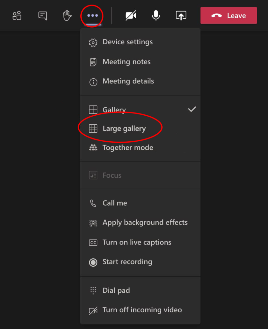
Task: Open the share content tray
Action: tap(181, 15)
